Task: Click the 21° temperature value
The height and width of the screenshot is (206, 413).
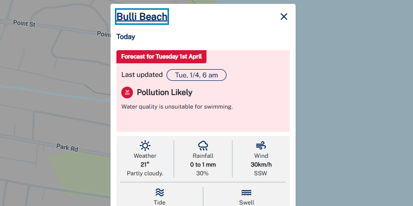Action: pos(145,165)
